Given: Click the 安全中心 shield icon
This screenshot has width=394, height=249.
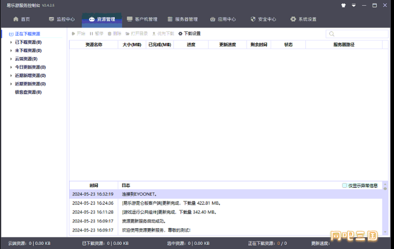Looking at the screenshot, I should coord(253,19).
